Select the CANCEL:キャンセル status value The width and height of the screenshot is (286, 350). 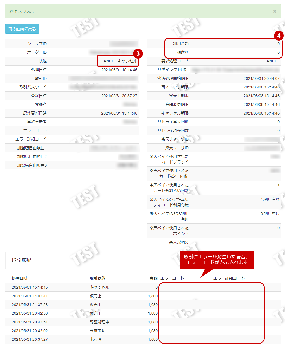click(x=119, y=61)
